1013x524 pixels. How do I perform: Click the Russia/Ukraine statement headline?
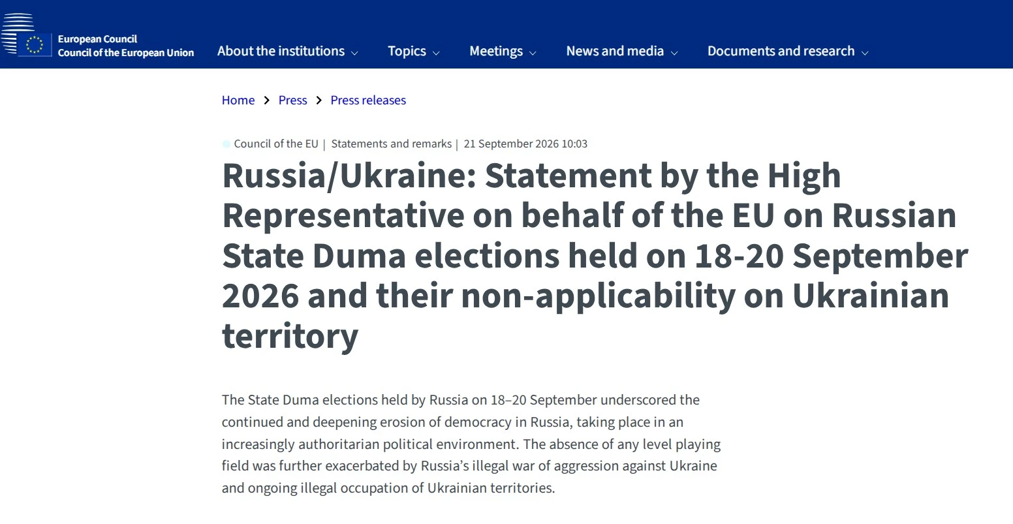pos(595,256)
